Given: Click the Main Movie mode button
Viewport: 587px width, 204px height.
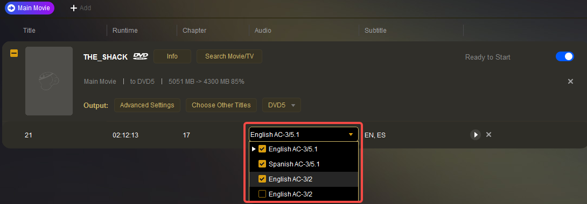Looking at the screenshot, I should [30, 8].
